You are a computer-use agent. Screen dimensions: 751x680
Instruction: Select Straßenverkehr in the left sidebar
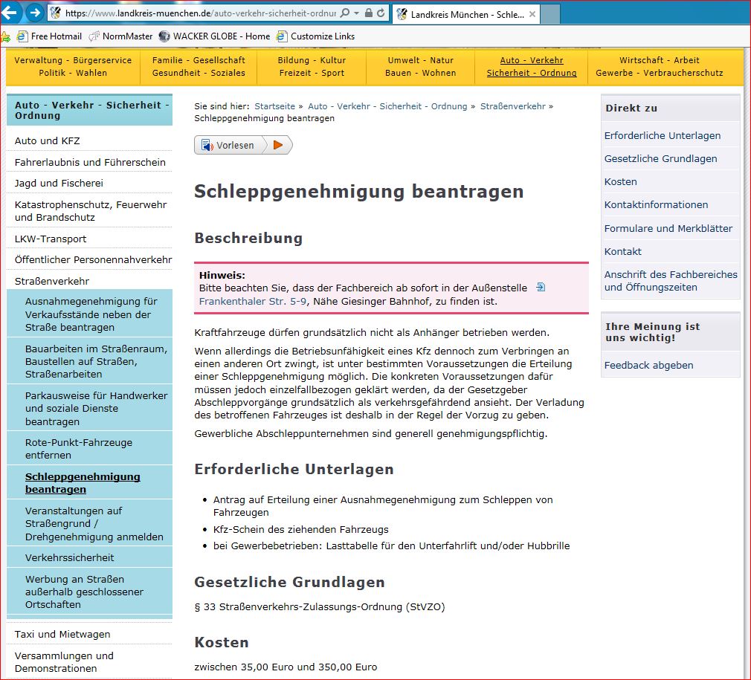52,281
